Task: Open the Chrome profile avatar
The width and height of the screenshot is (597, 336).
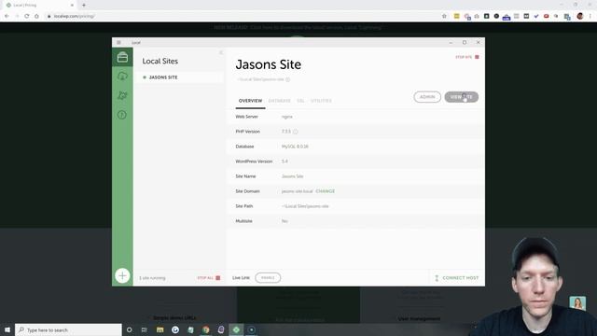Action: [x=580, y=16]
